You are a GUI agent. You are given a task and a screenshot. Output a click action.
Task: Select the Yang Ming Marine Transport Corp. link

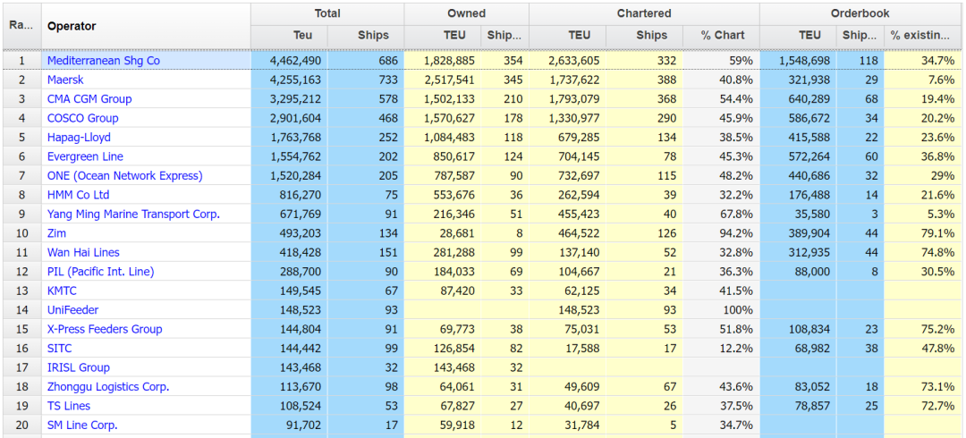(133, 215)
